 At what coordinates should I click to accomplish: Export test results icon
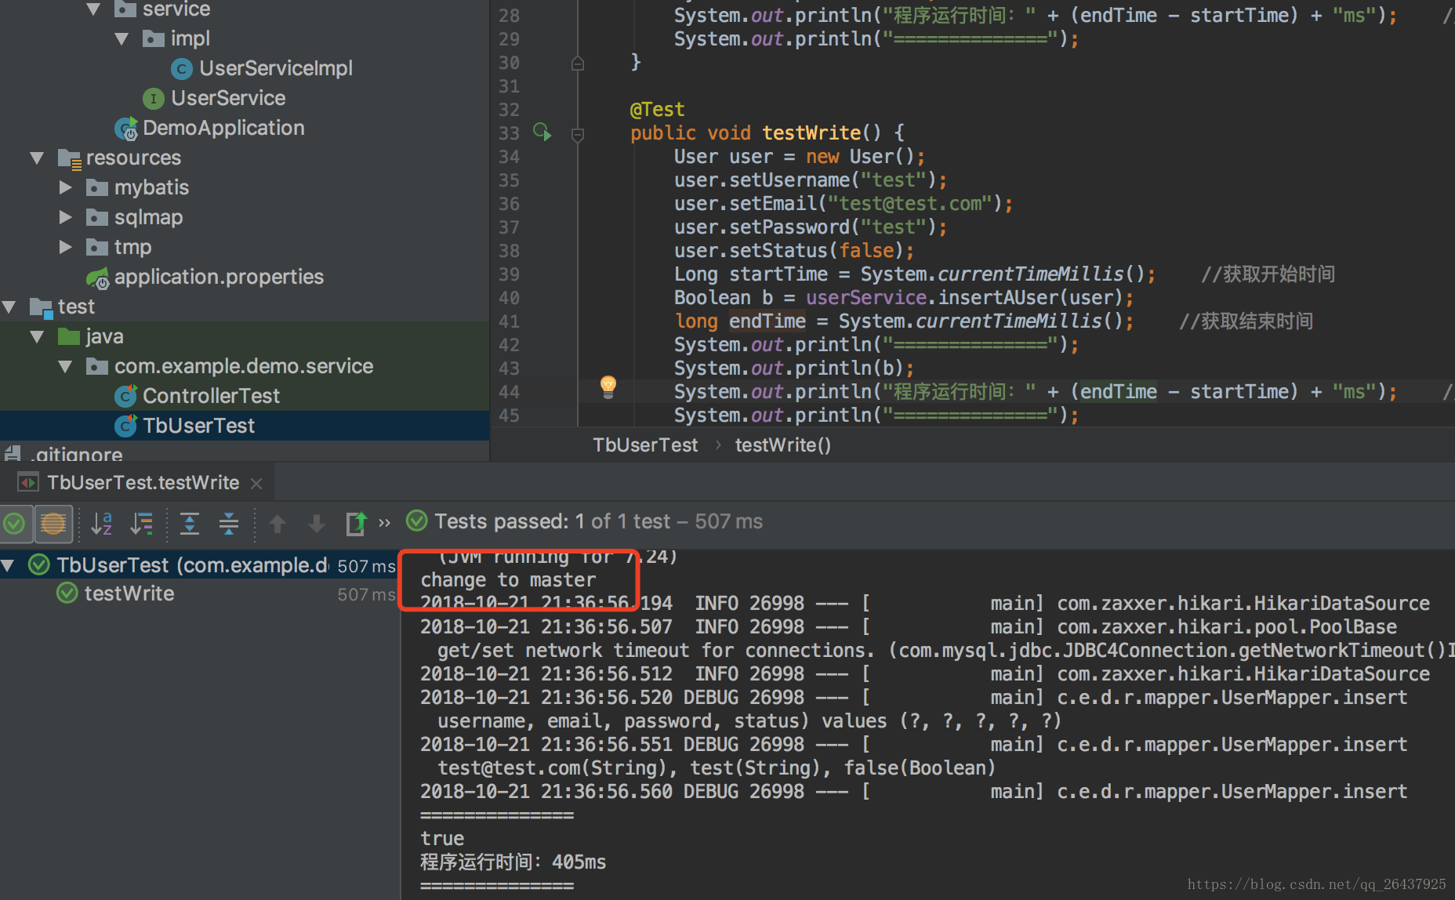(356, 524)
